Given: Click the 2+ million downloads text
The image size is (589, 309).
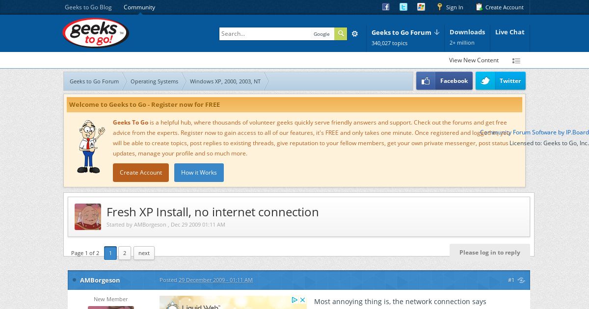Looking at the screenshot, I should tap(462, 43).
